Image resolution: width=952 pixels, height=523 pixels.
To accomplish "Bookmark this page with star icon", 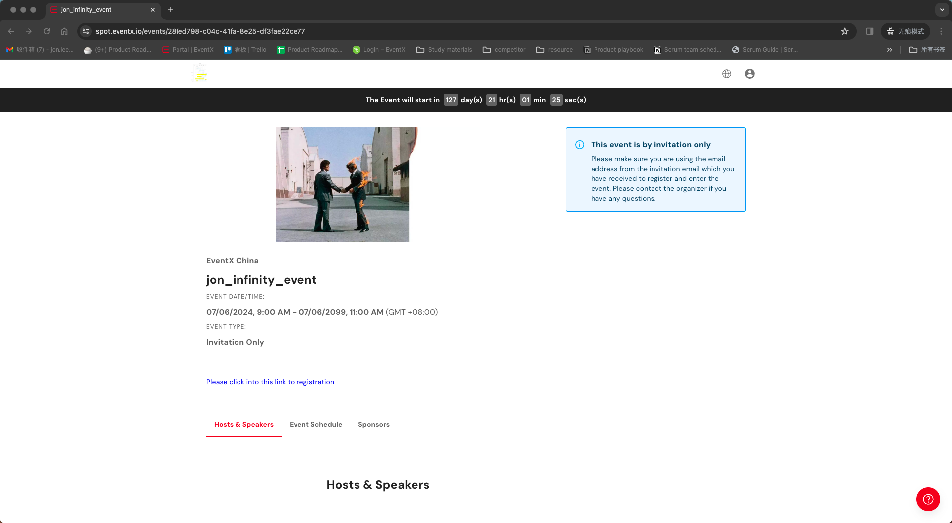I will click(x=845, y=31).
